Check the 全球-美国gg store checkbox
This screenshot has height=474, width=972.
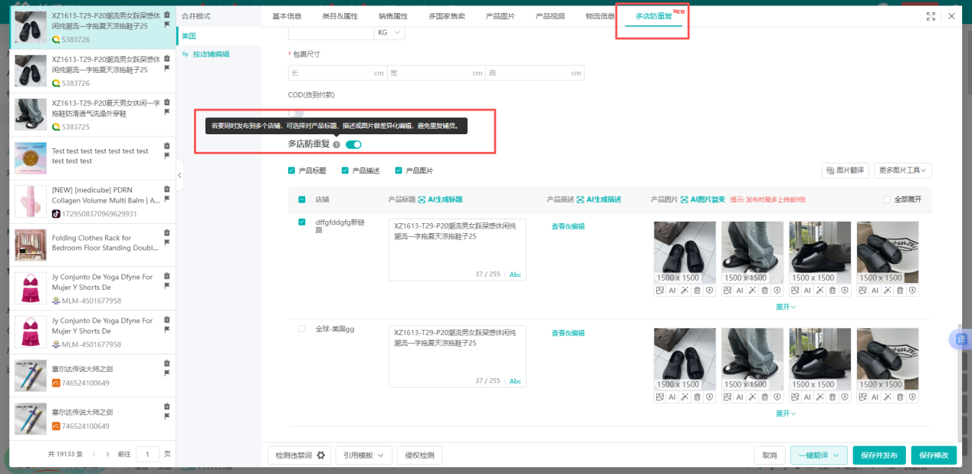click(x=301, y=328)
